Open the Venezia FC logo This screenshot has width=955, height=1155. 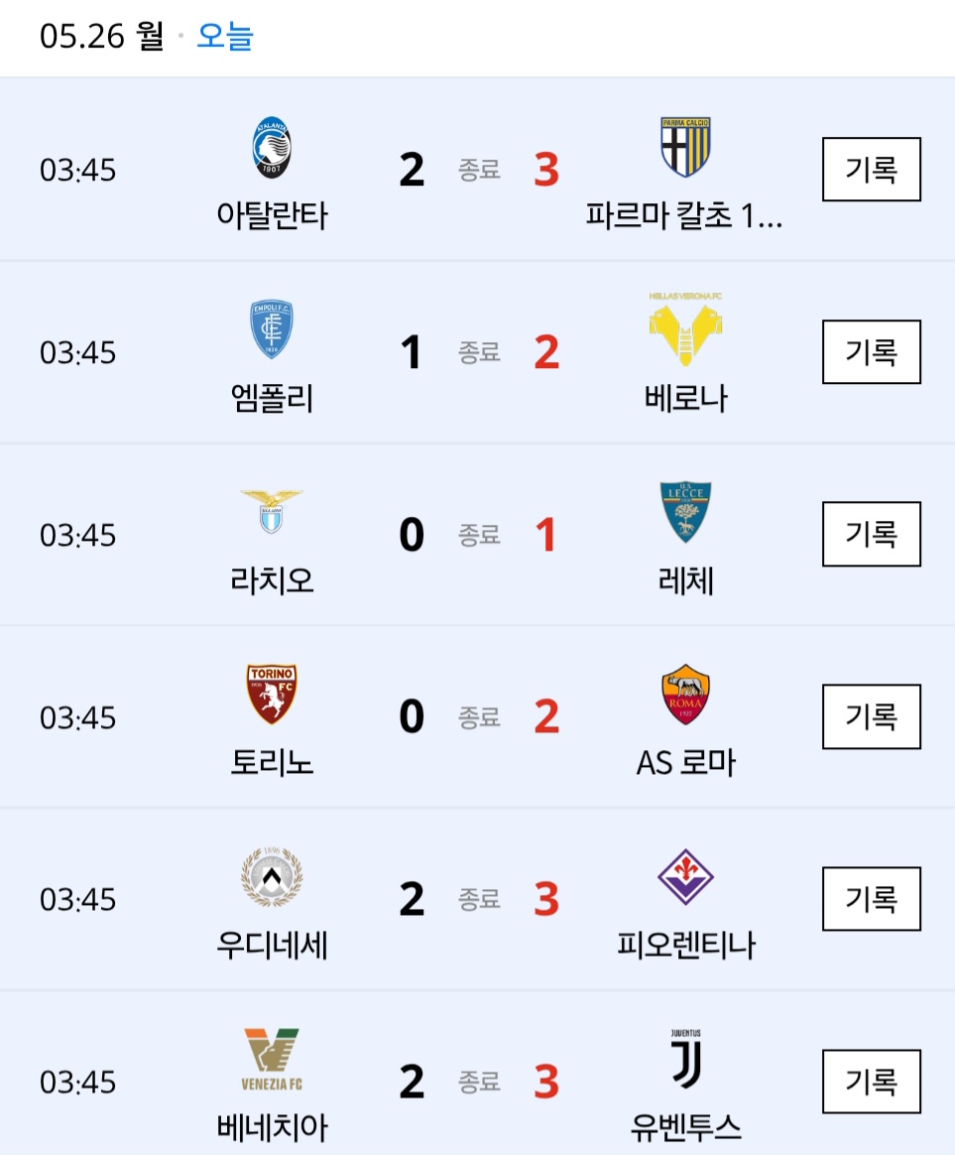tap(272, 1059)
